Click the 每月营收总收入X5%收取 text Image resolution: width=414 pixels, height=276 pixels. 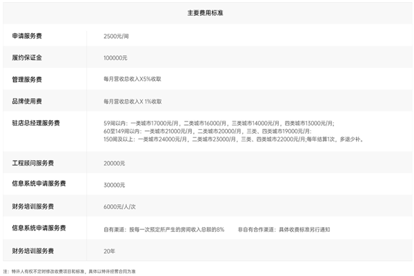[132, 79]
